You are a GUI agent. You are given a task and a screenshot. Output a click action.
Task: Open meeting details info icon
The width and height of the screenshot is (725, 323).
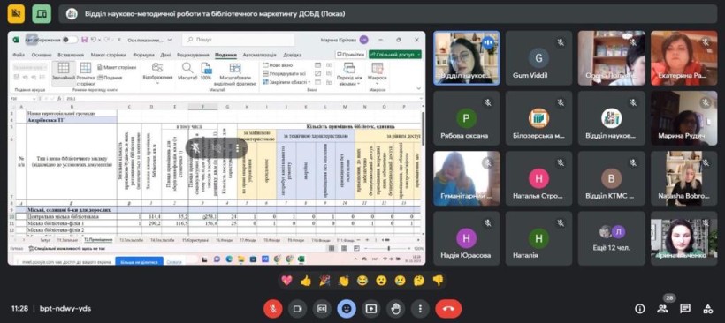point(640,308)
